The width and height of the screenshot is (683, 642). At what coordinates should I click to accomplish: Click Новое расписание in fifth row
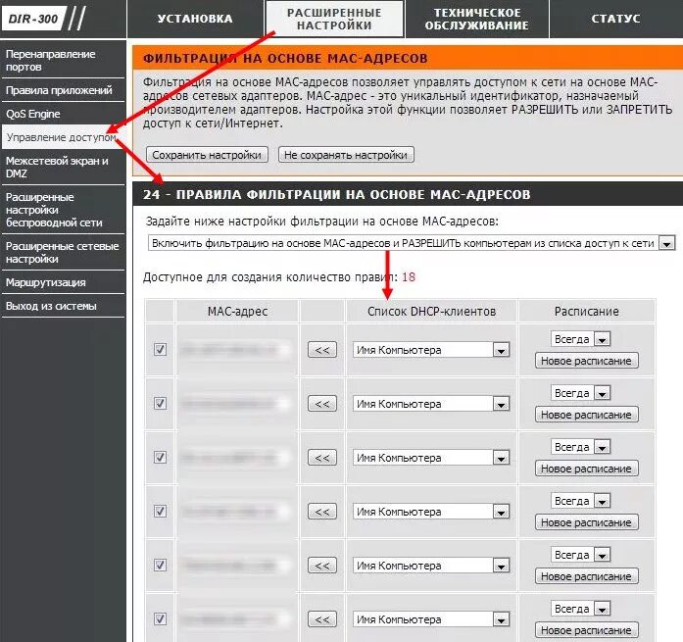[586, 576]
